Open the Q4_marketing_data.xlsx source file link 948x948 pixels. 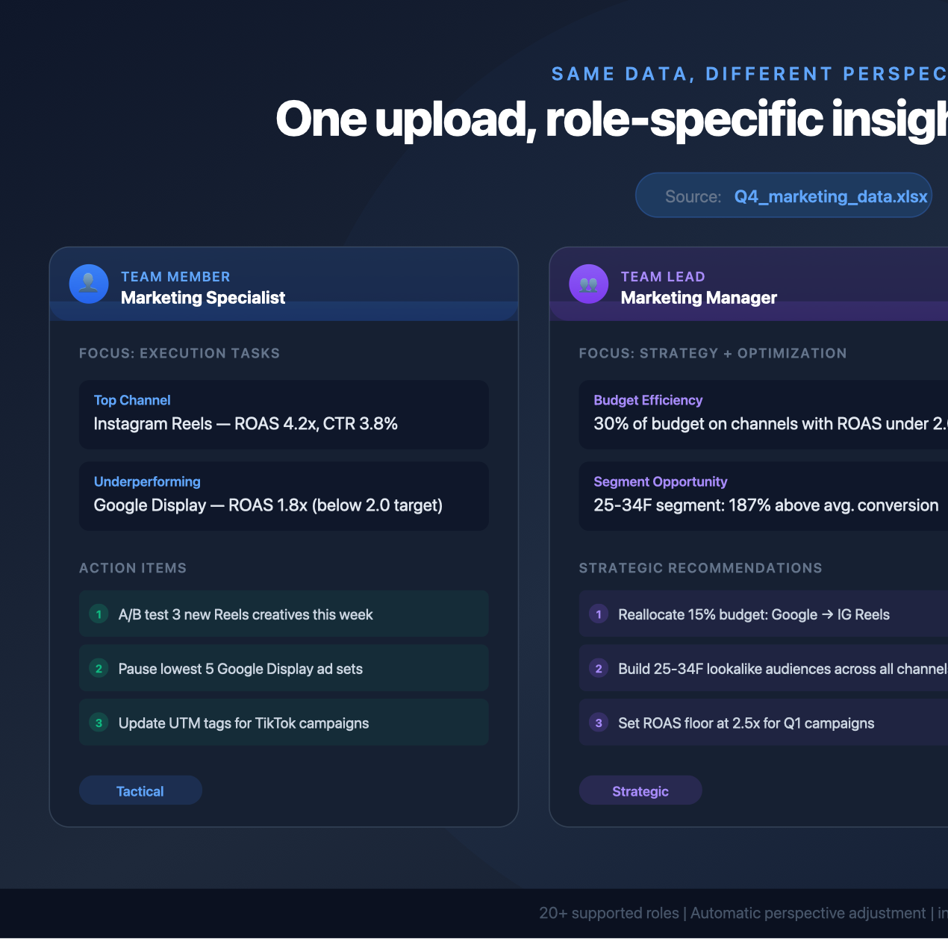[x=830, y=196]
